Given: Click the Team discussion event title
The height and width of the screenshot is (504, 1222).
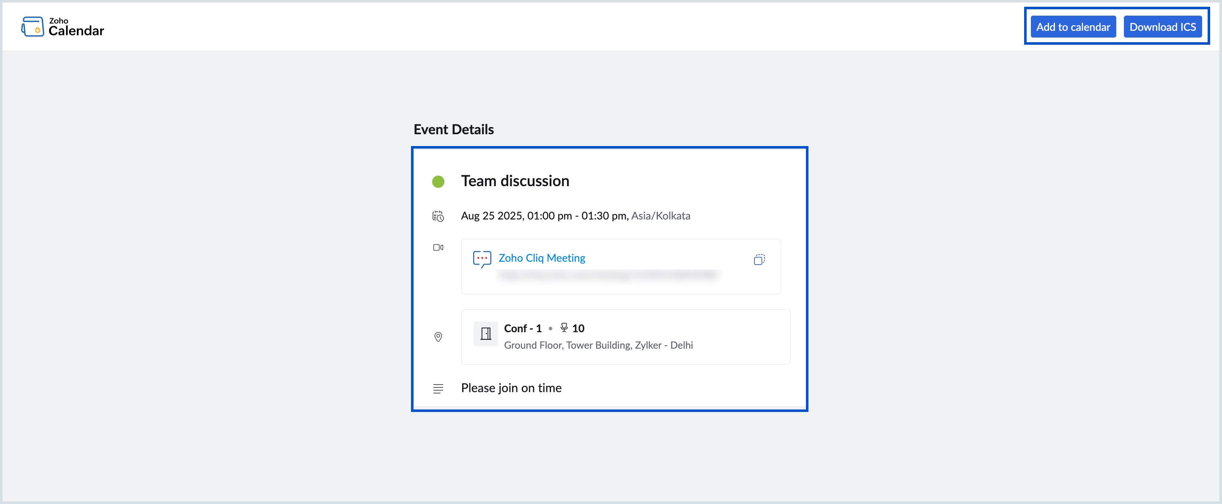Looking at the screenshot, I should pyautogui.click(x=515, y=181).
